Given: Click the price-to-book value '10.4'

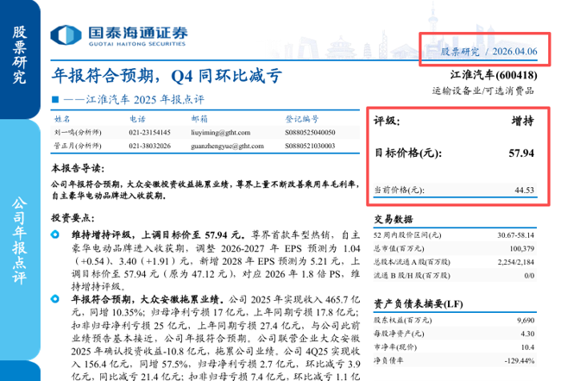Looking at the screenshot, I should pos(527,347).
